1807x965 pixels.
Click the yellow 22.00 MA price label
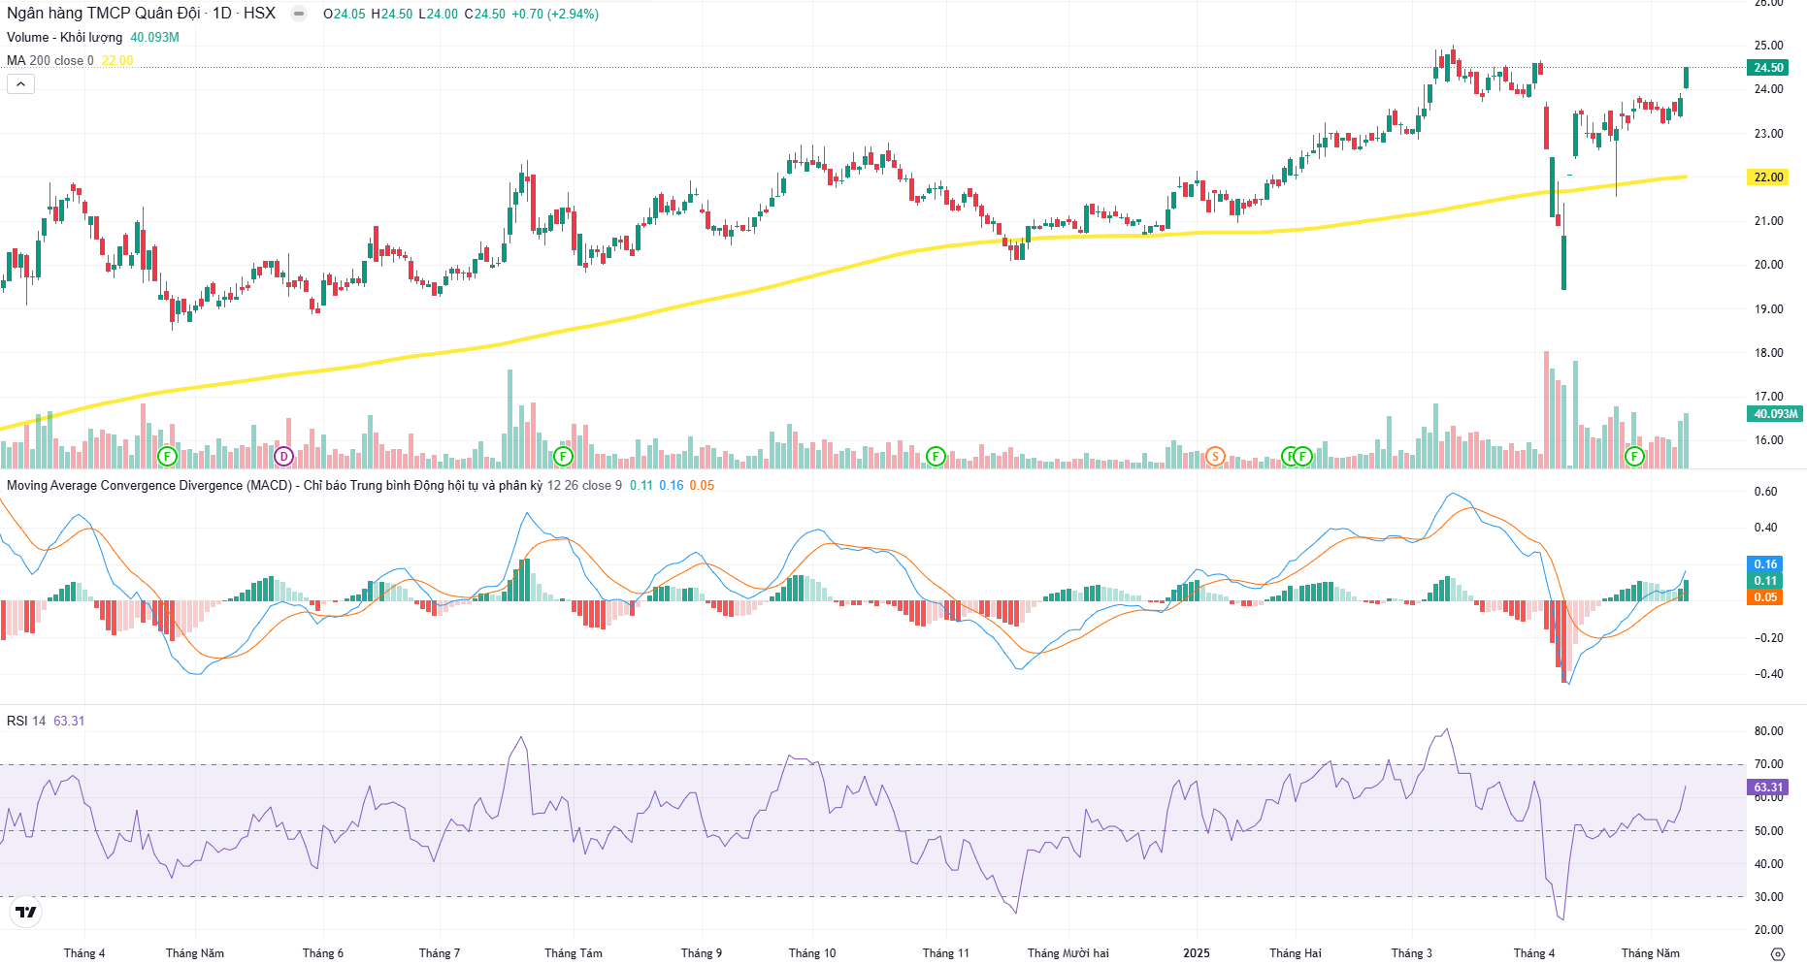click(1768, 177)
